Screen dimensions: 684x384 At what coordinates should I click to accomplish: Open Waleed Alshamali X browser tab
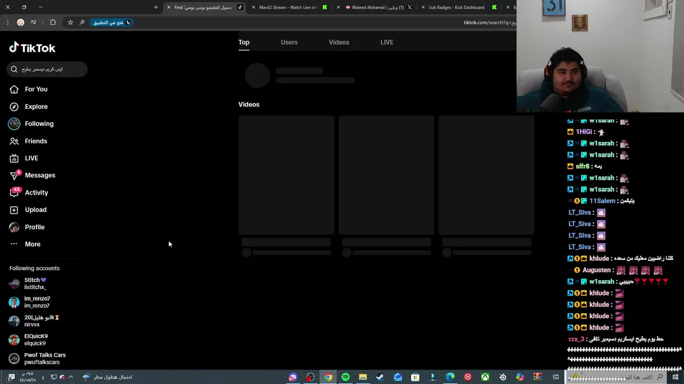pyautogui.click(x=377, y=7)
